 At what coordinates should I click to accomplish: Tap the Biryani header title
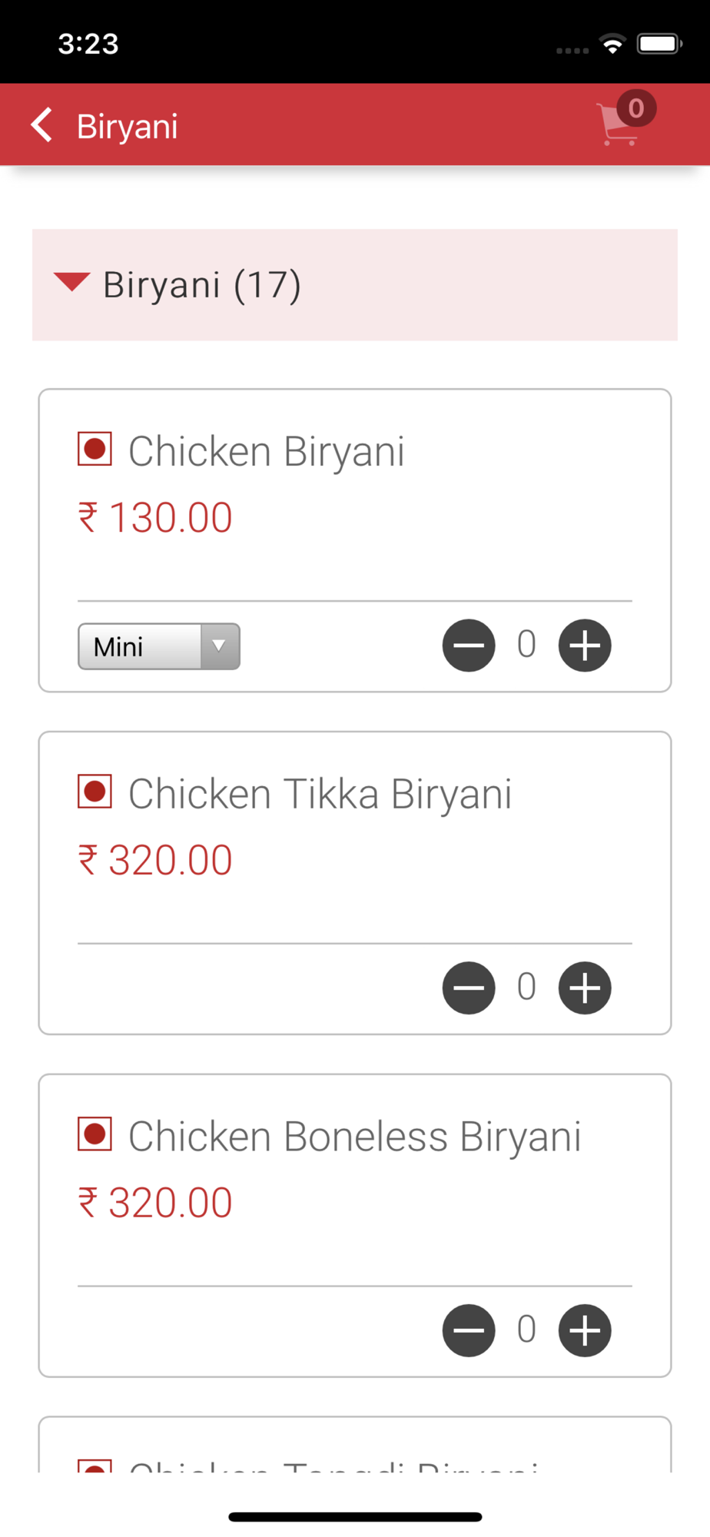click(x=127, y=126)
